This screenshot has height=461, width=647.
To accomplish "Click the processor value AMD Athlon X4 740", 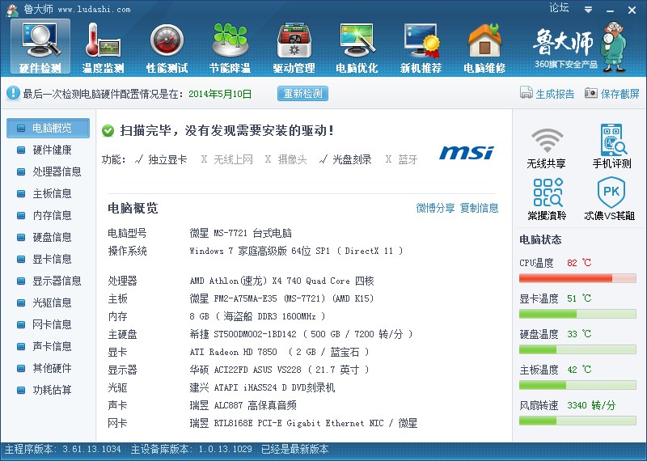I will click(281, 281).
